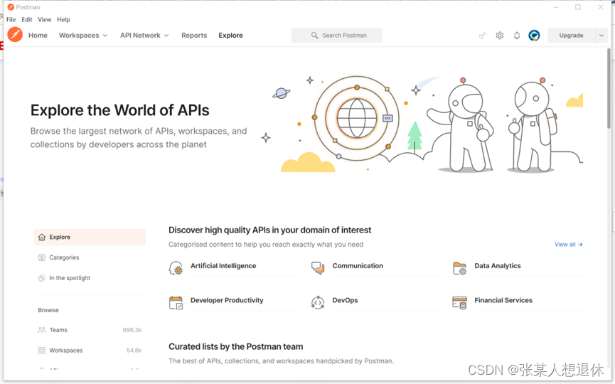Click the Discover high quality APIs heading
Viewport: 615px width, 384px height.
pyautogui.click(x=270, y=230)
